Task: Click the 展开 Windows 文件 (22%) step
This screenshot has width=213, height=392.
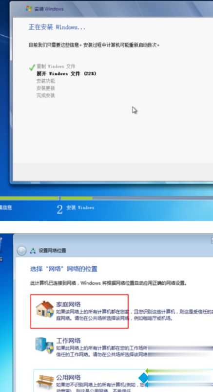Action: [66, 73]
